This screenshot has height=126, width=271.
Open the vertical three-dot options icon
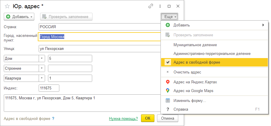[160, 6]
